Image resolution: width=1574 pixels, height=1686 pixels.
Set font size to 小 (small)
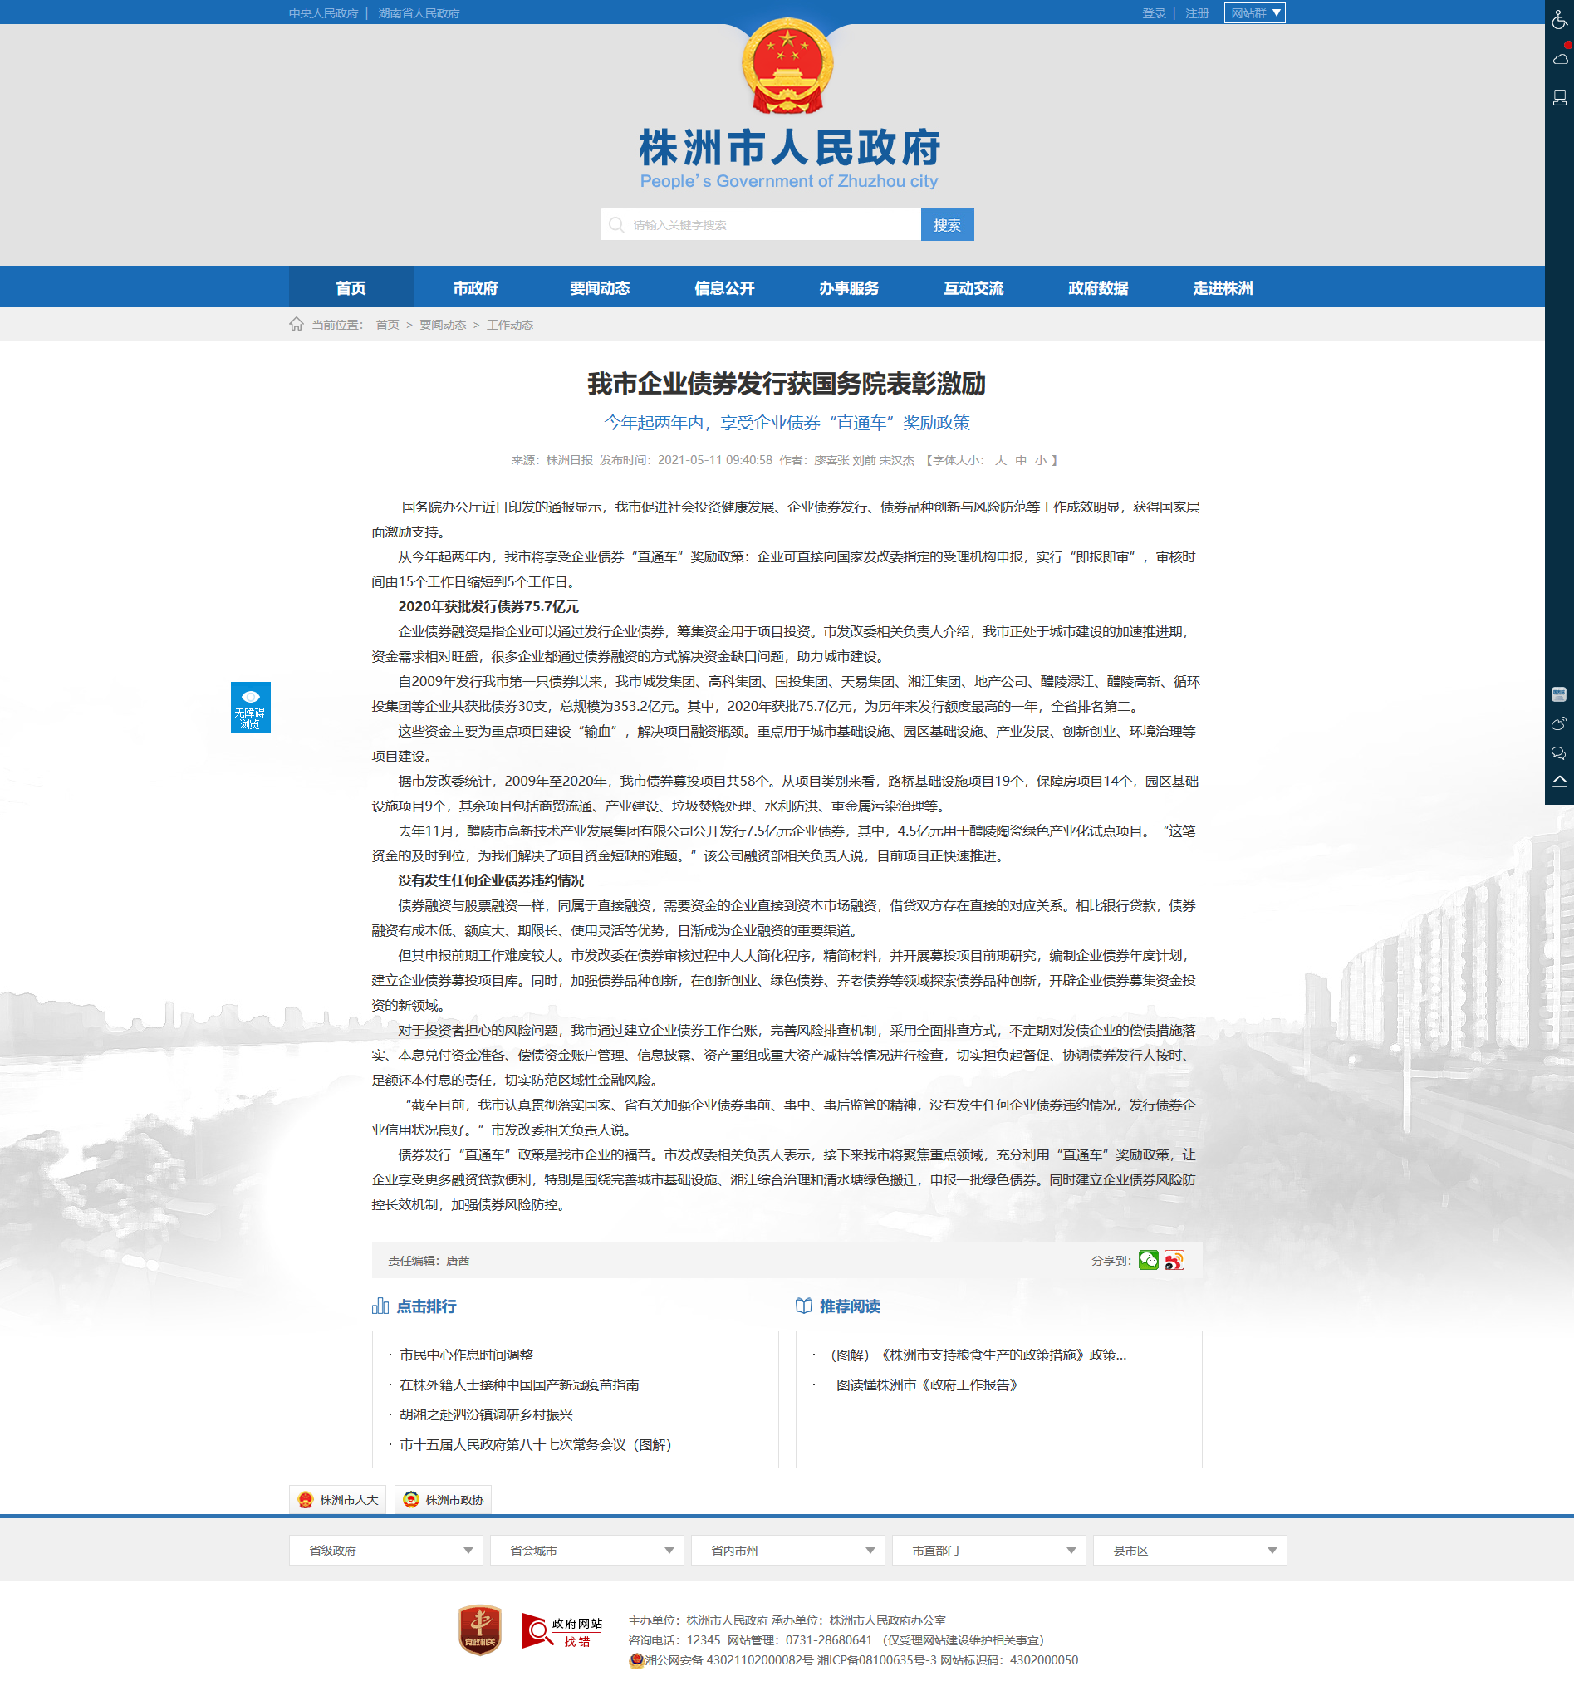pos(1040,460)
